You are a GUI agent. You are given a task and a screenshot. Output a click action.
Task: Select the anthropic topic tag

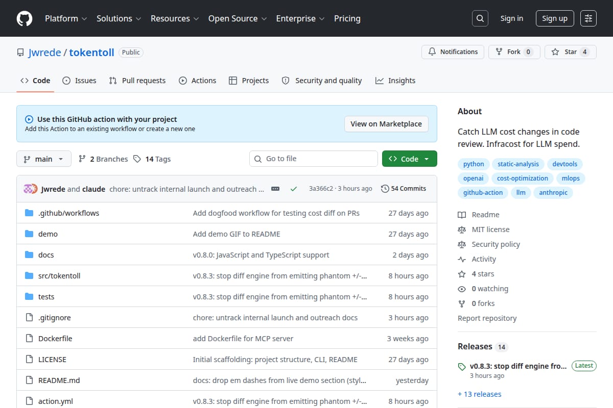pos(553,193)
